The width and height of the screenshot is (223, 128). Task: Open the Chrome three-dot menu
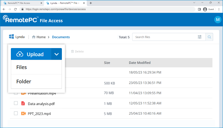(x=219, y=9)
